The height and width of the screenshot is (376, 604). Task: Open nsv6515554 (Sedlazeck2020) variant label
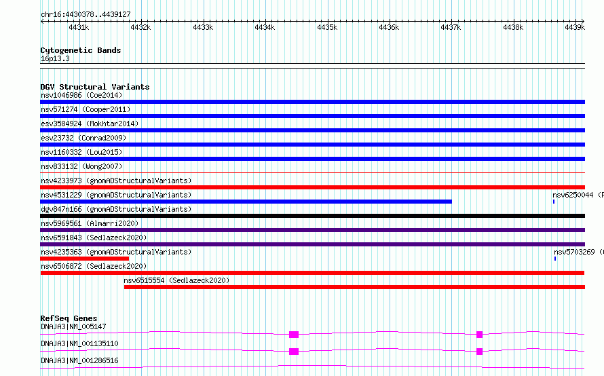pyautogui.click(x=176, y=280)
